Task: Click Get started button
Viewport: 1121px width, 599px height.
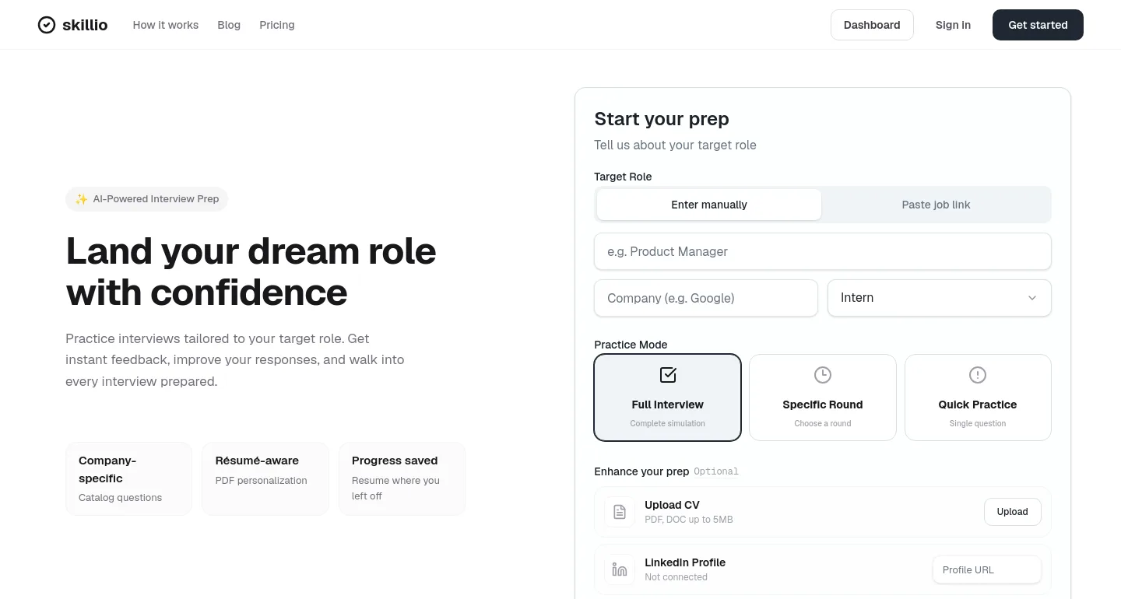Action: coord(1038,25)
